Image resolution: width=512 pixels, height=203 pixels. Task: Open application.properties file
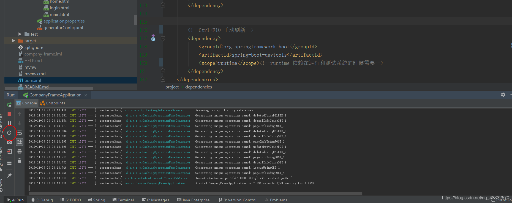(64, 21)
